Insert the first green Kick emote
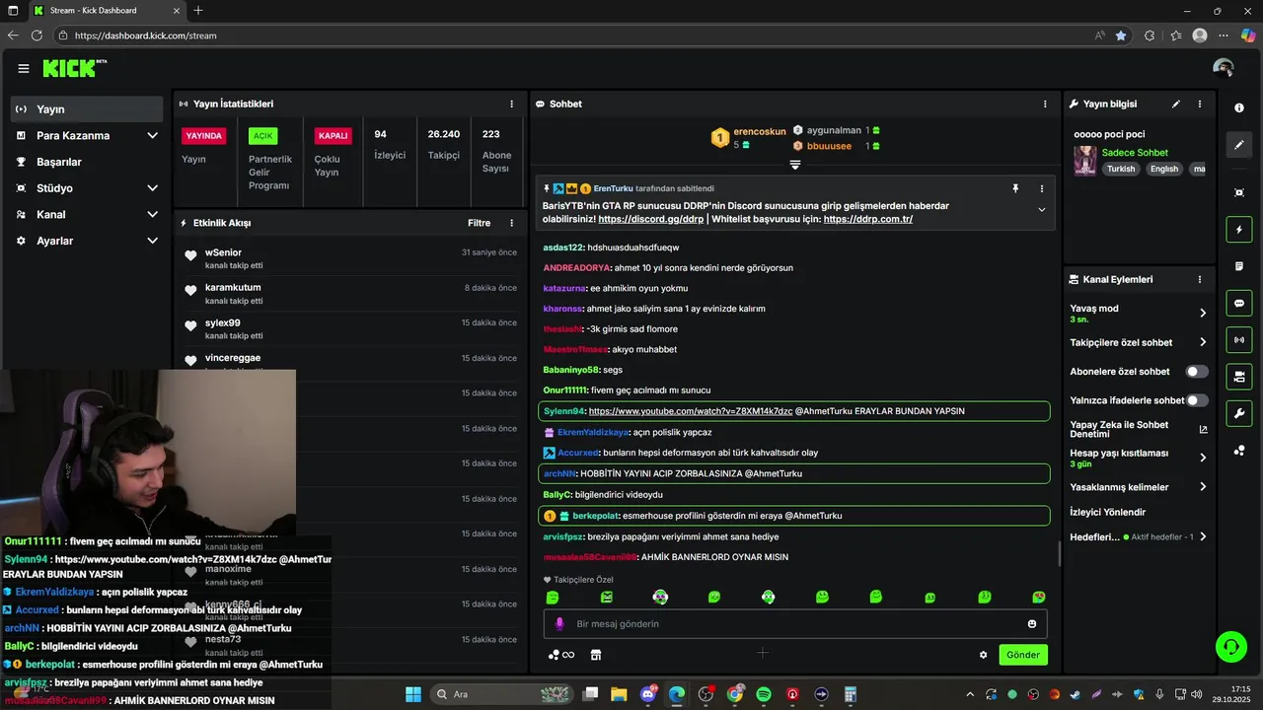 (553, 598)
